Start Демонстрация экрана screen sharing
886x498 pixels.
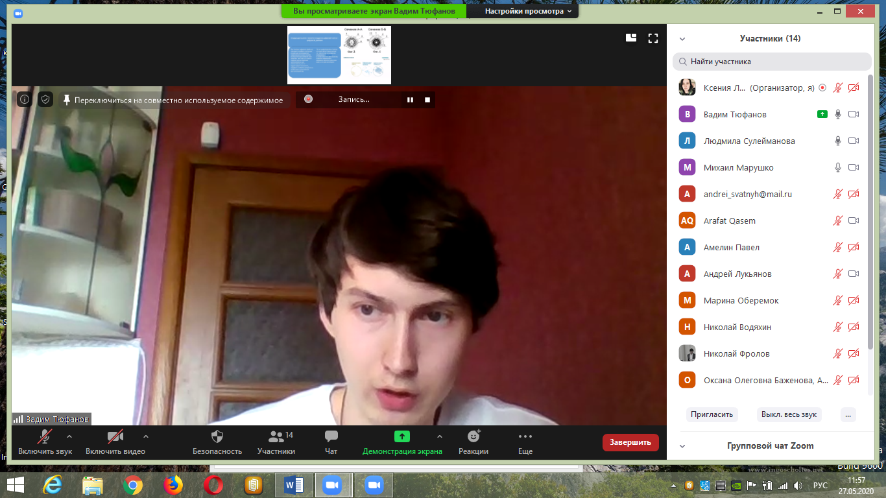point(402,442)
